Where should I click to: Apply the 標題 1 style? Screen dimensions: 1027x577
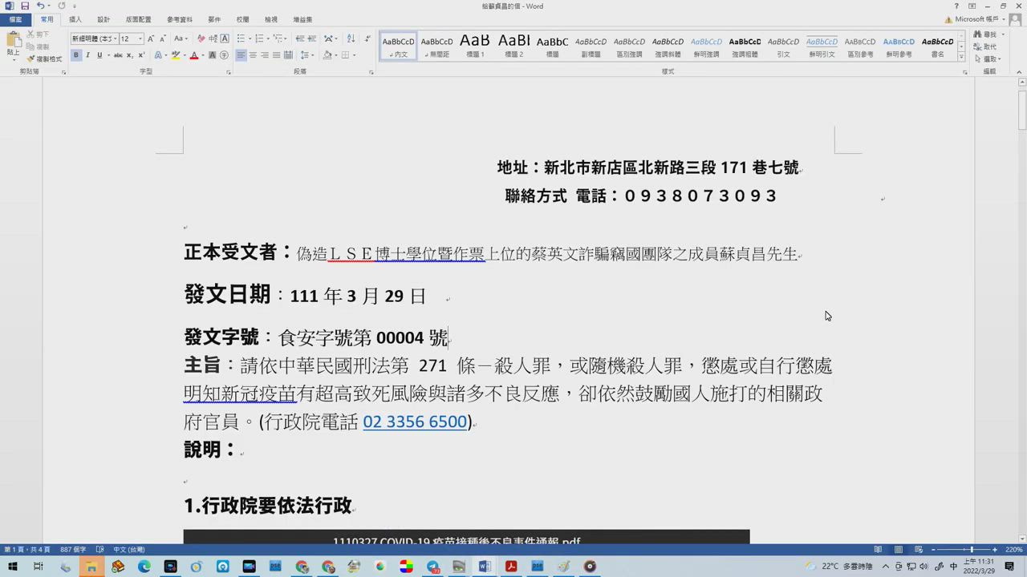(475, 46)
